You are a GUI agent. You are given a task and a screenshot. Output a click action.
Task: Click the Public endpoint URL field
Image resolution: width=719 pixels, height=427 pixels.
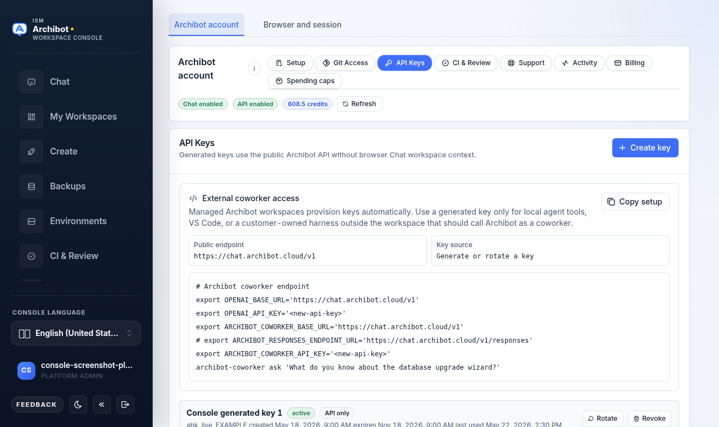(308, 251)
